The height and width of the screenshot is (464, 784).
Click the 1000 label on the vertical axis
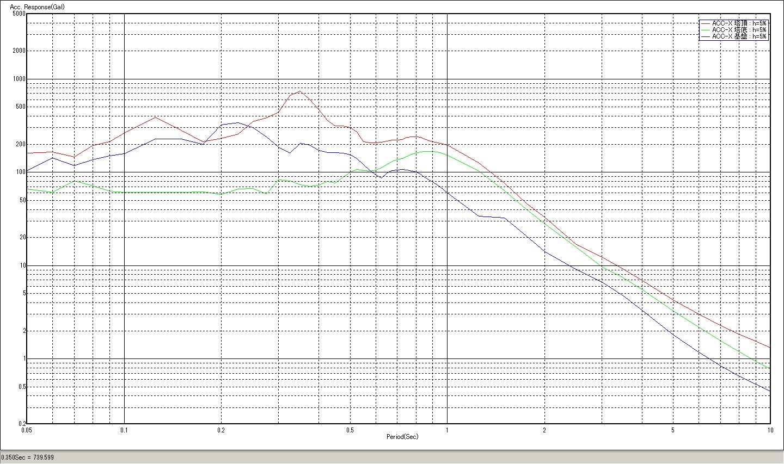point(19,79)
